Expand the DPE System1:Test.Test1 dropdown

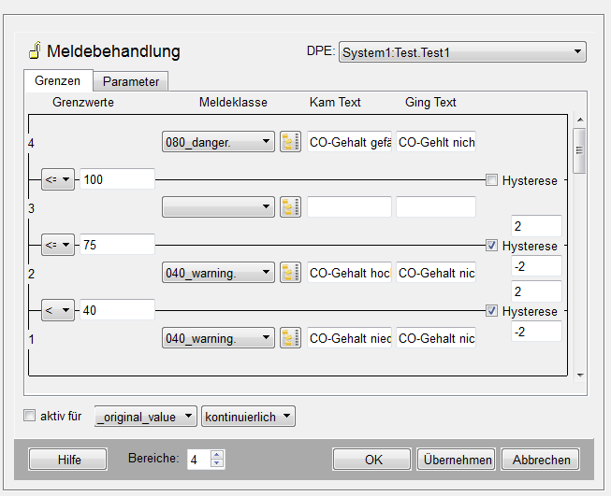pos(462,52)
